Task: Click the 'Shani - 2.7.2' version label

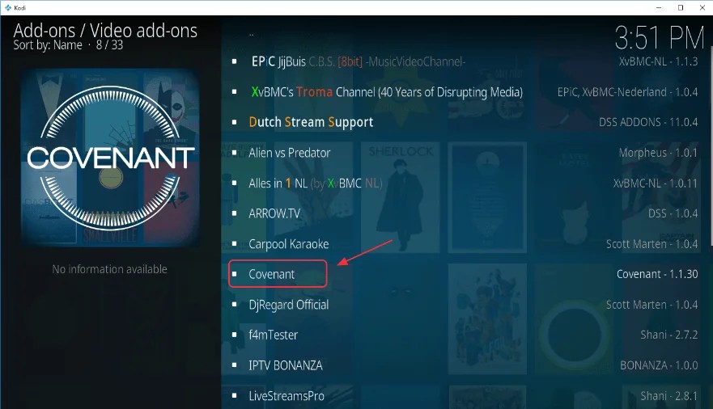Action: click(x=668, y=335)
